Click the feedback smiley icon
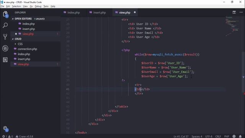The height and width of the screenshot is (138, 245). click(234, 136)
